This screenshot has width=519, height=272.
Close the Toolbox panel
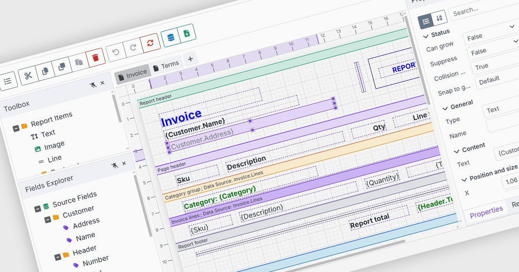(103, 83)
